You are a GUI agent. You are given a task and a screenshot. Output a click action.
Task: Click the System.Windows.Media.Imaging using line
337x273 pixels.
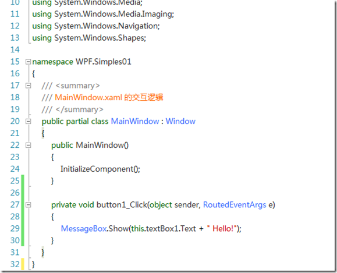point(103,14)
